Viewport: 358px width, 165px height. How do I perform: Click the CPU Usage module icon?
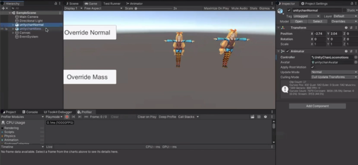pyautogui.click(x=3, y=123)
